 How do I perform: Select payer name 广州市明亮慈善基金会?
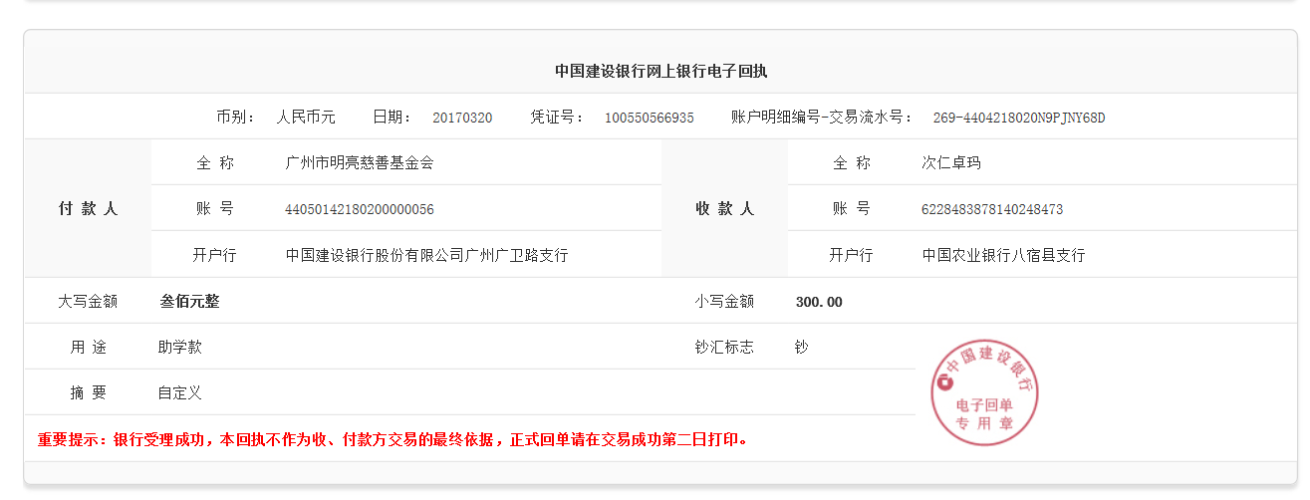pyautogui.click(x=360, y=162)
